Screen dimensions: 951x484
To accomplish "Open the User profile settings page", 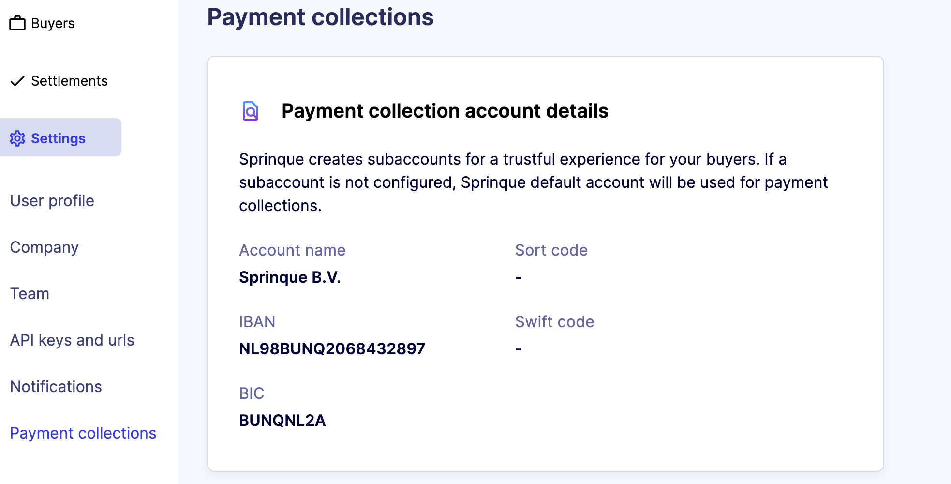I will [x=52, y=201].
